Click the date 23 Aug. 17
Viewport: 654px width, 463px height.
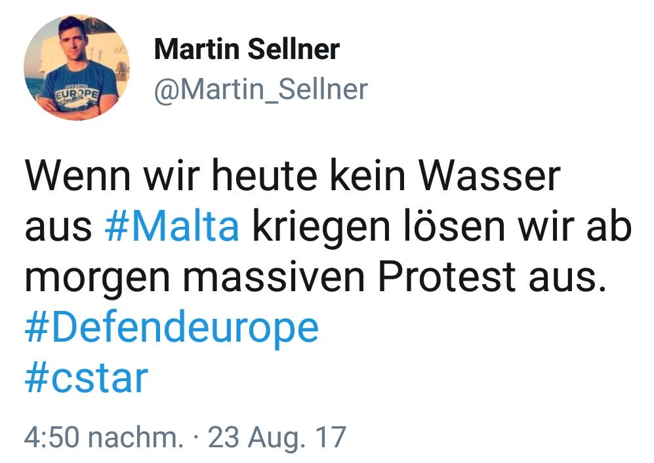click(x=277, y=437)
